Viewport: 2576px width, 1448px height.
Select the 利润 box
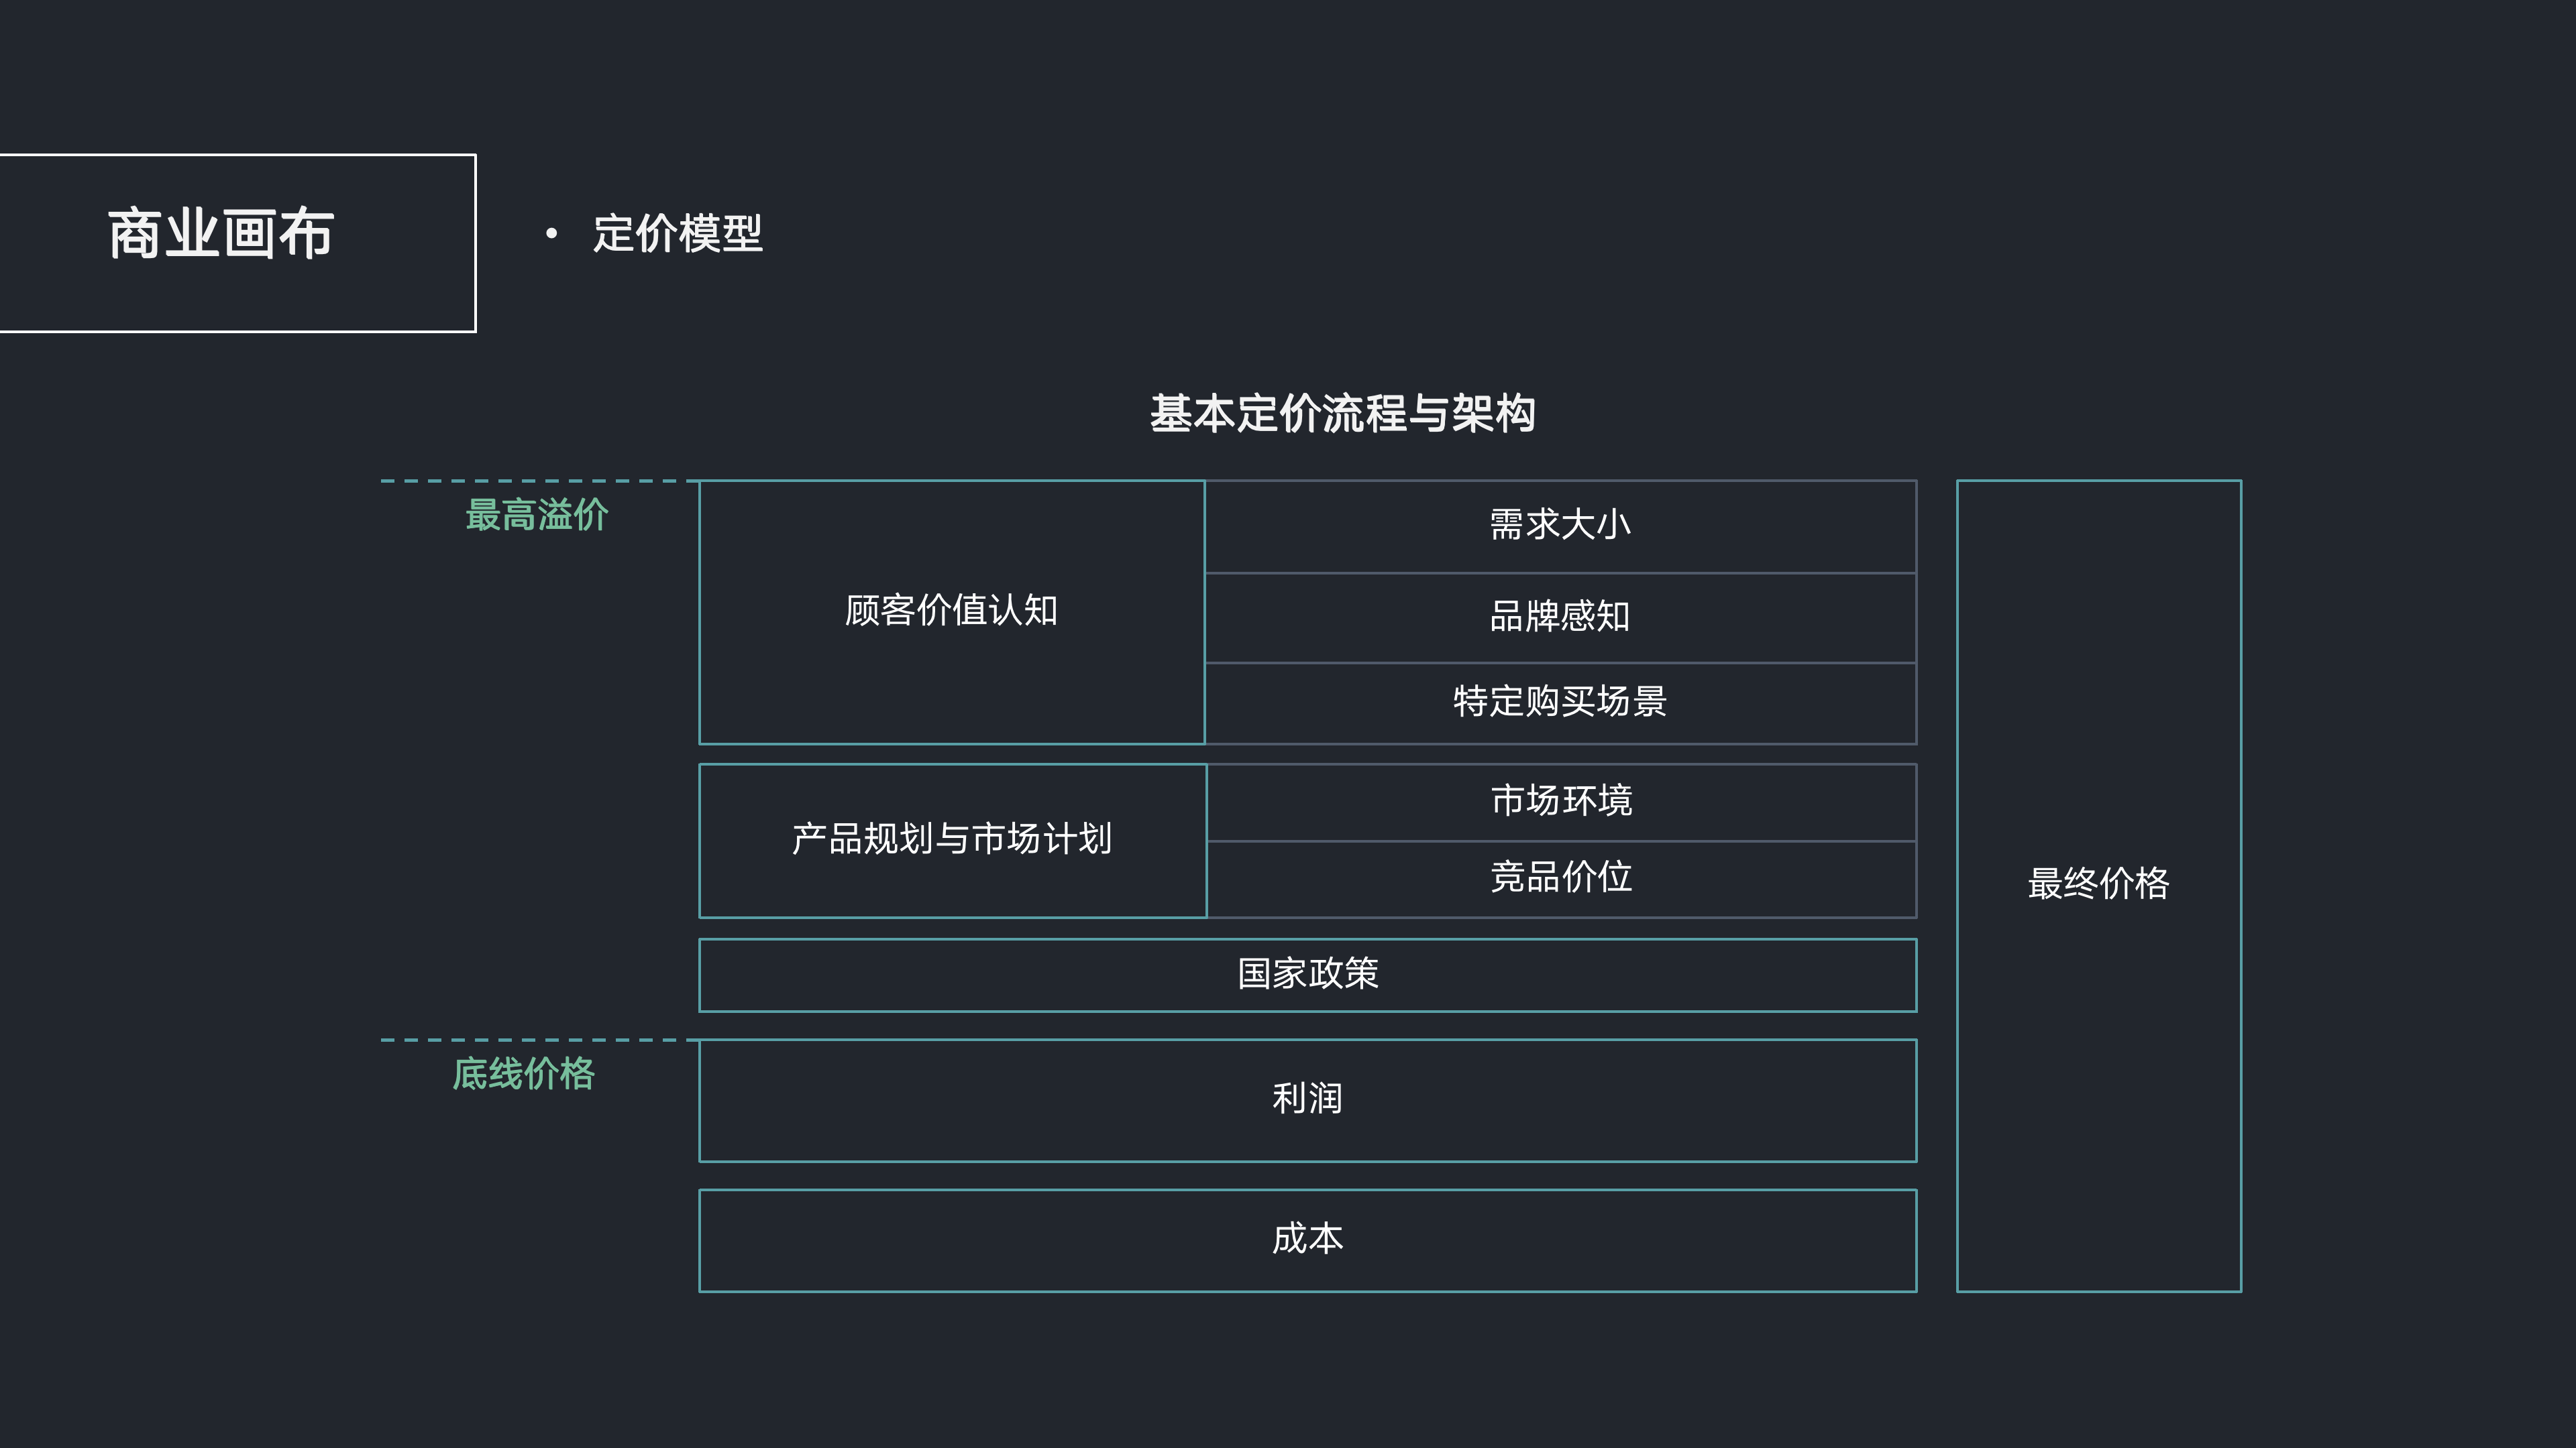[x=1307, y=1099]
